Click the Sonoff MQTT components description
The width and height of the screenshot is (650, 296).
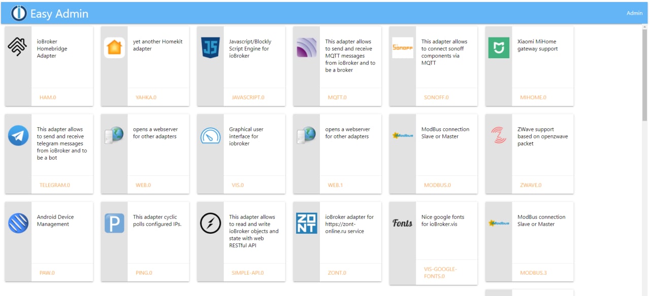444,52
